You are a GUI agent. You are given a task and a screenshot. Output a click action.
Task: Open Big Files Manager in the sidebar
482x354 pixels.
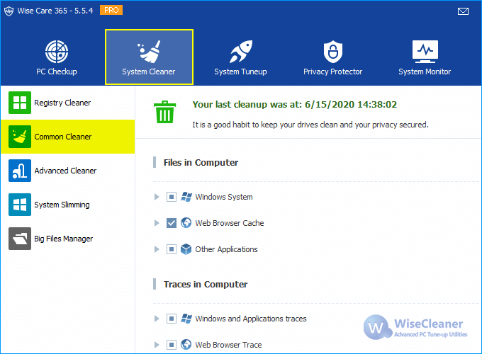67,239
